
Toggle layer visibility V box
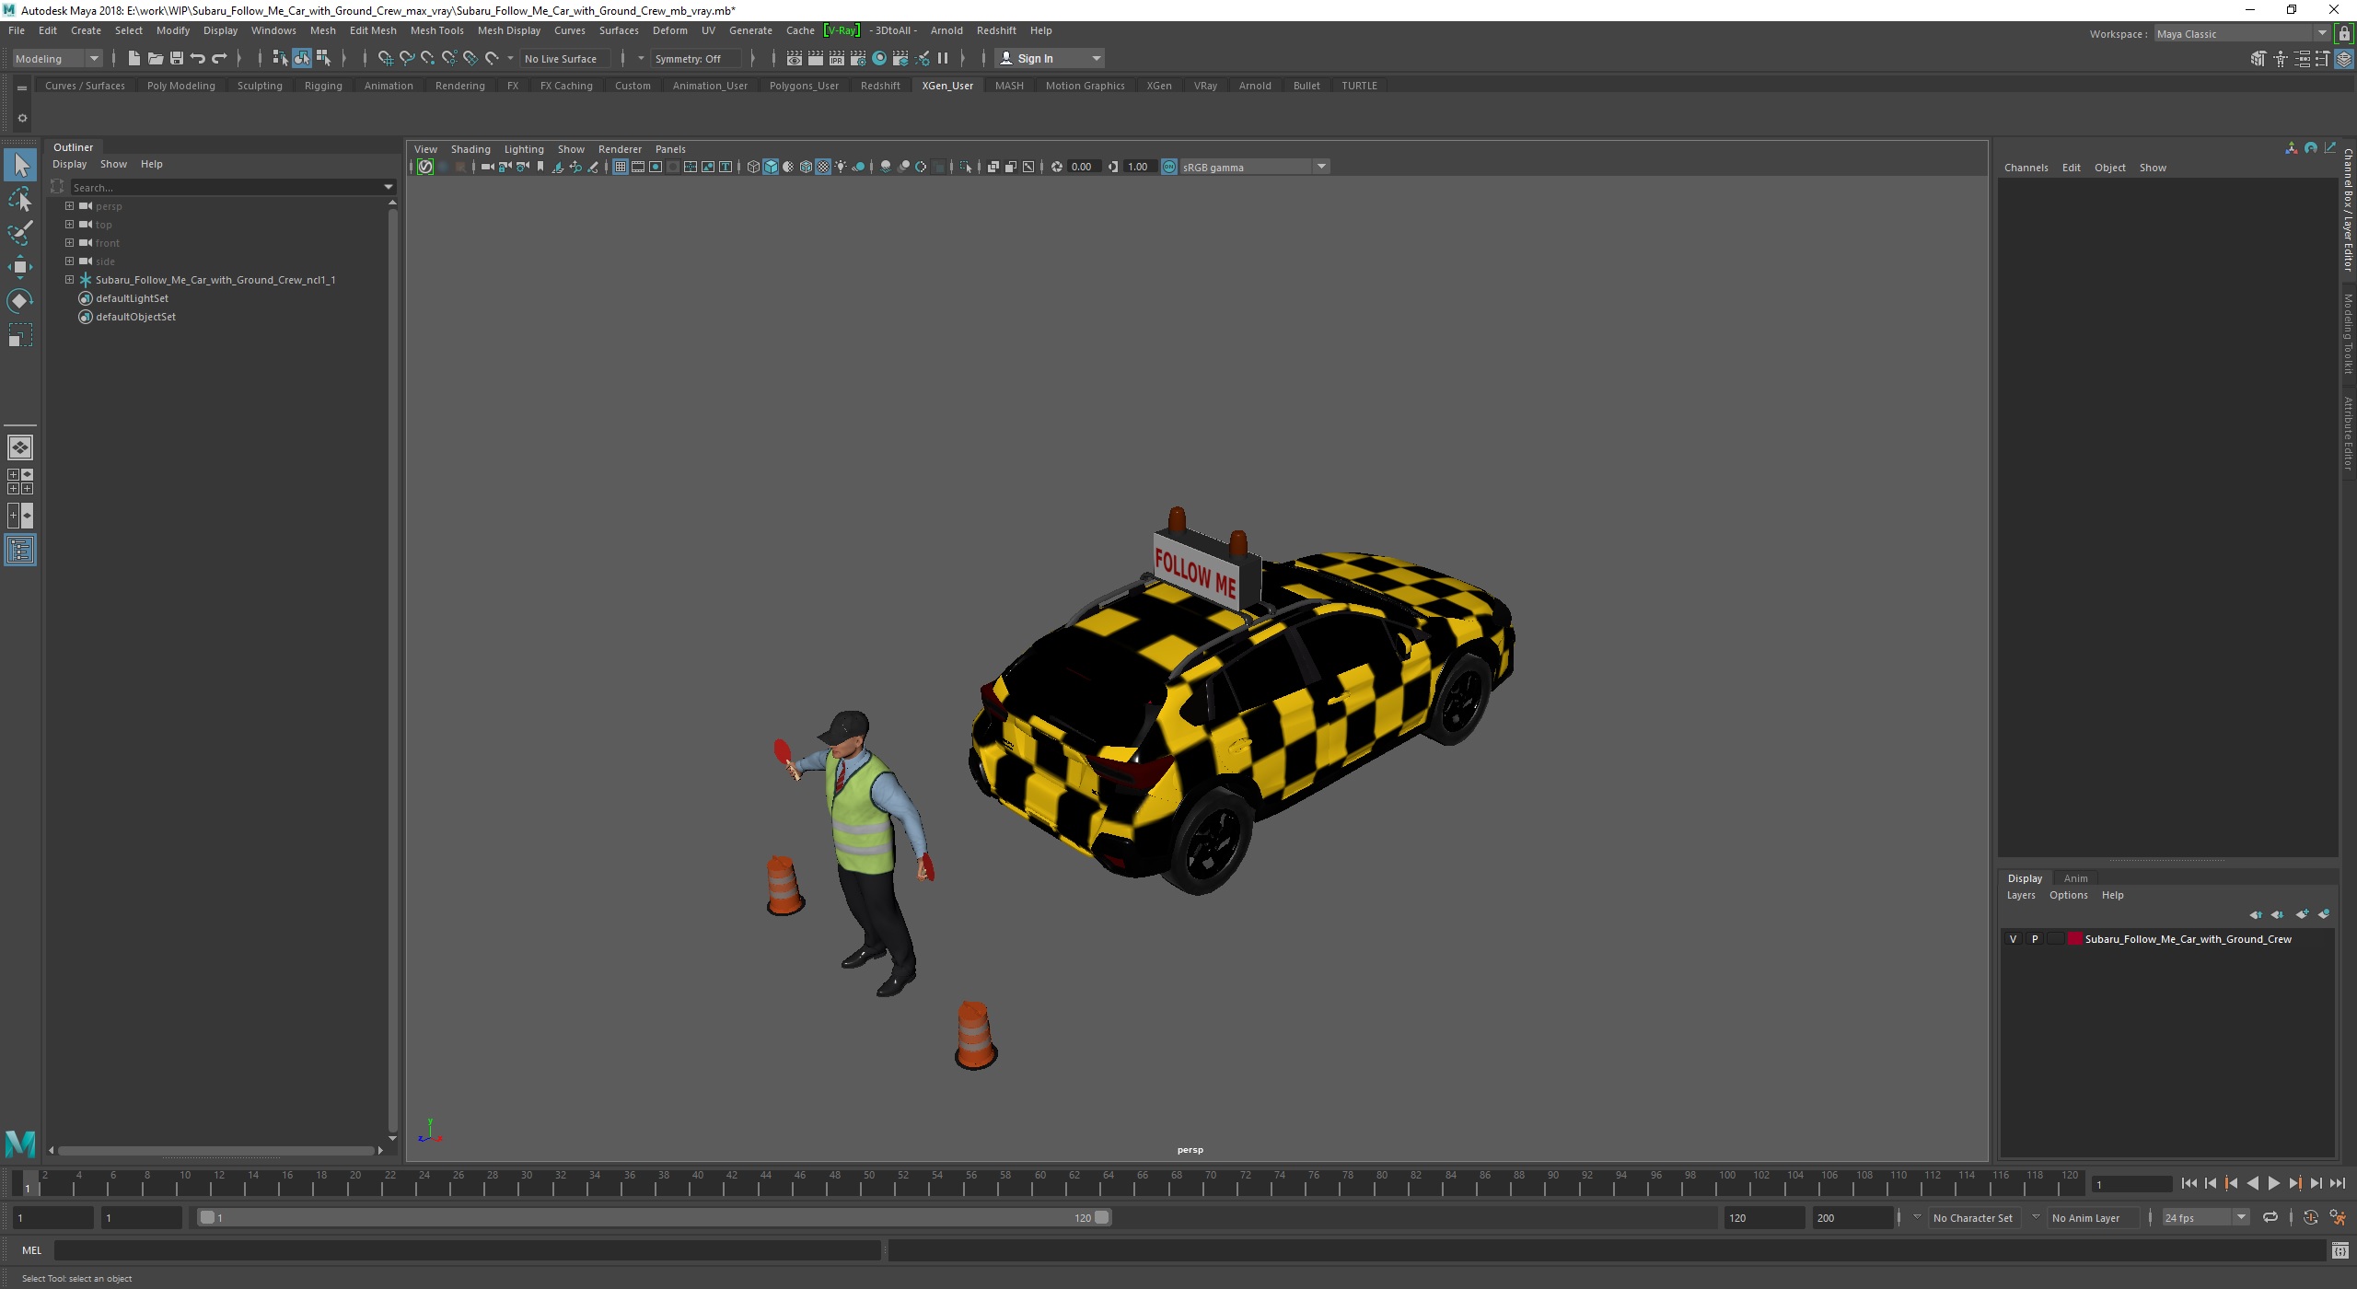[x=2013, y=939]
